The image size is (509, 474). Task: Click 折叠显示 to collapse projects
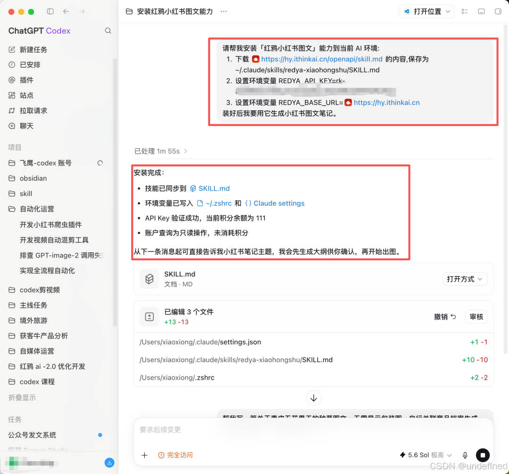(22, 397)
